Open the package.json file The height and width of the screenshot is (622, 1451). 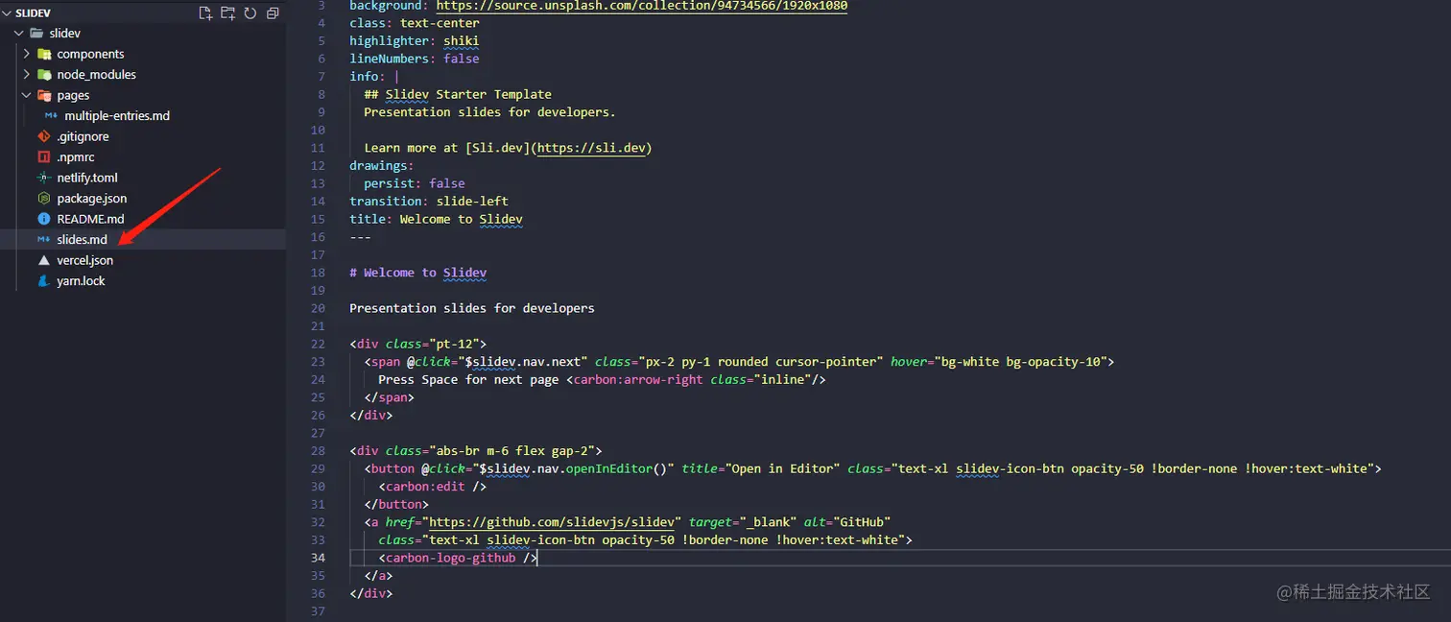(x=92, y=199)
